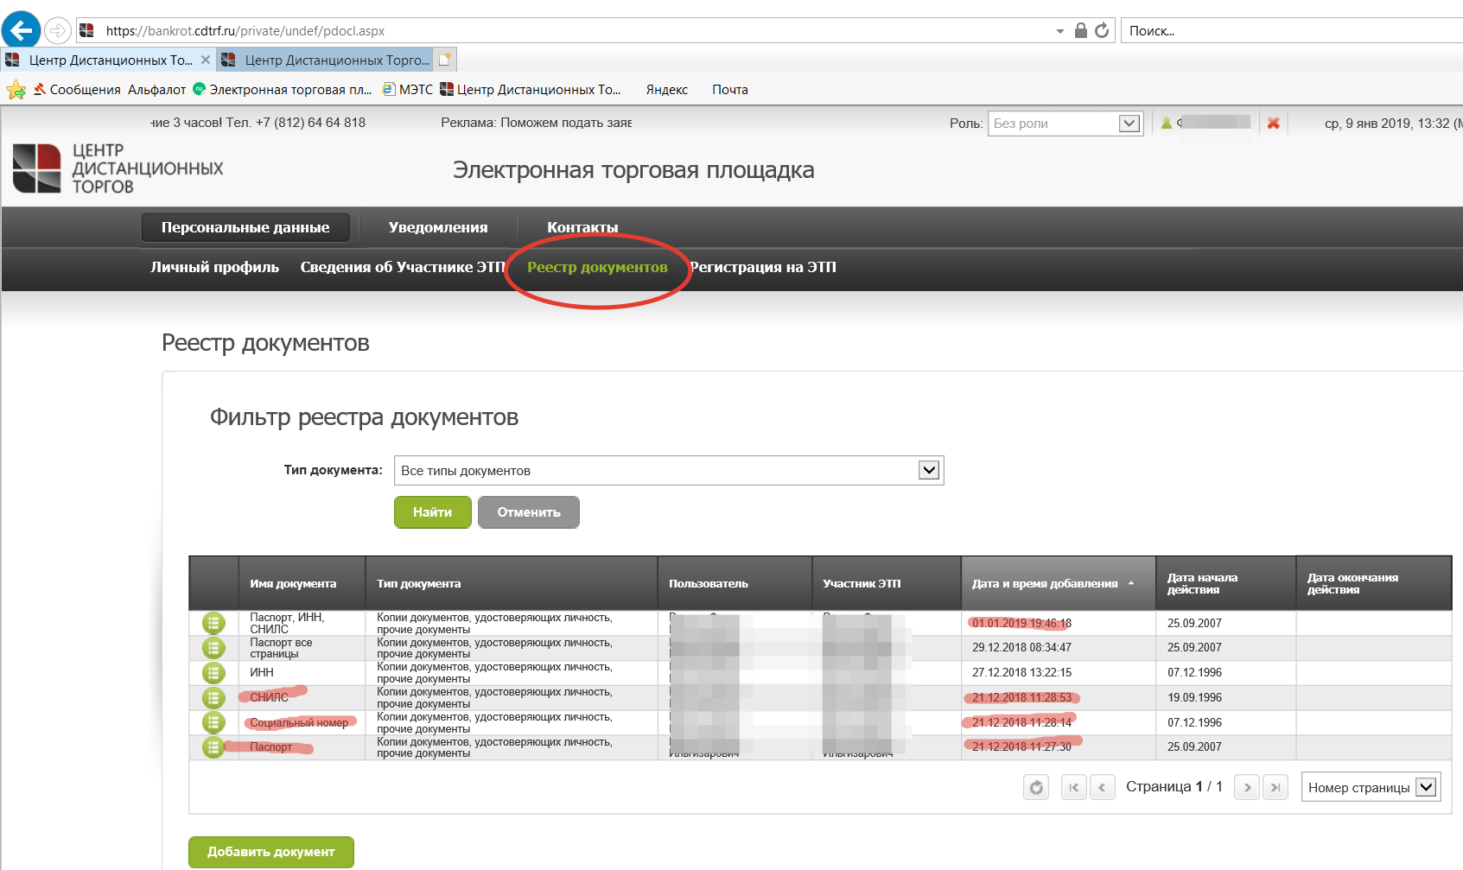Open the Уведомления menu

click(438, 227)
